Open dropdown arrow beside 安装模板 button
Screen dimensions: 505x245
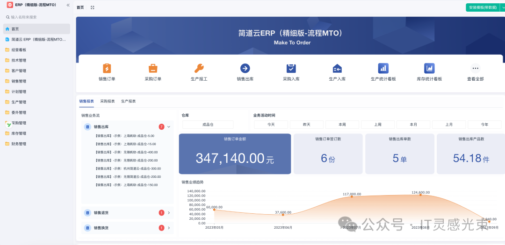[x=502, y=7]
